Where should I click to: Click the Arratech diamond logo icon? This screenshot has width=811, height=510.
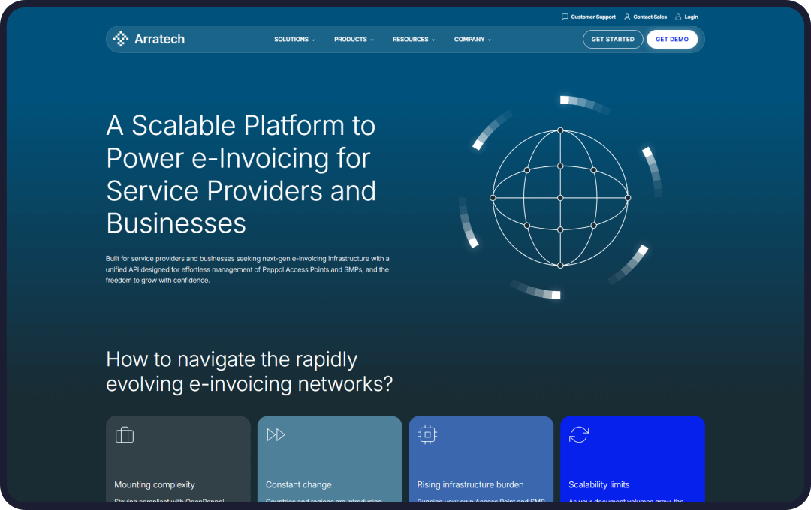coord(120,39)
